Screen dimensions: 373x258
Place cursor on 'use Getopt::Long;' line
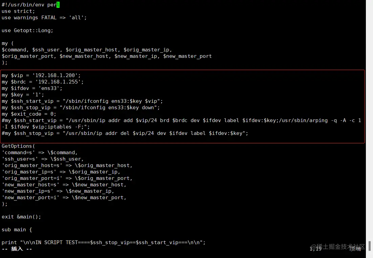[x=27, y=30]
